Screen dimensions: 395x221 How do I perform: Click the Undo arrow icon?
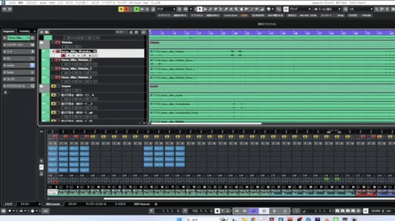click(x=4, y=9)
